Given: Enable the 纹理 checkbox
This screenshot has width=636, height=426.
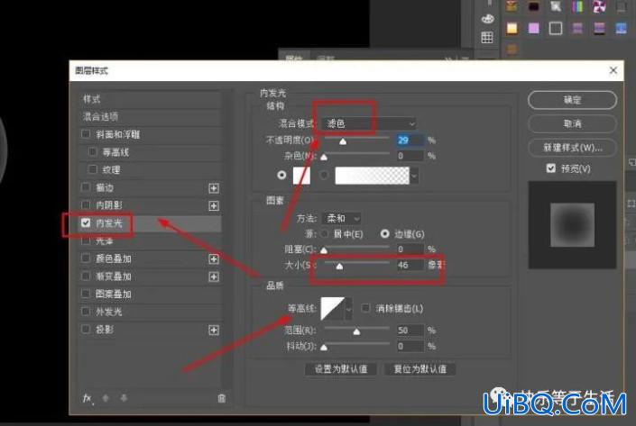Looking at the screenshot, I should click(93, 169).
